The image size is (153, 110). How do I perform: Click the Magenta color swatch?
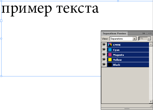pyautogui.click(x=110, y=55)
